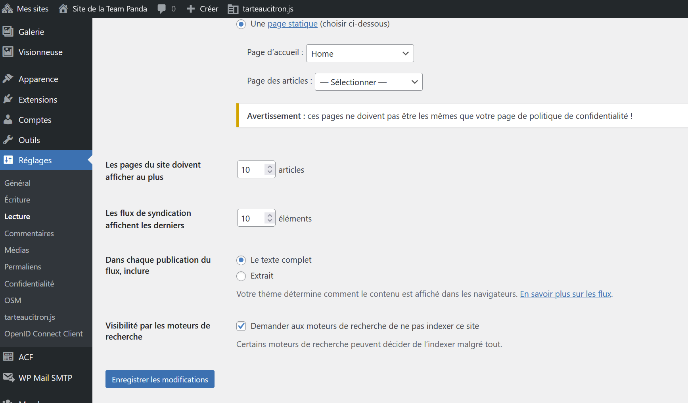
Task: Click the tarteaucitron.js admin bar icon
Action: [x=233, y=9]
